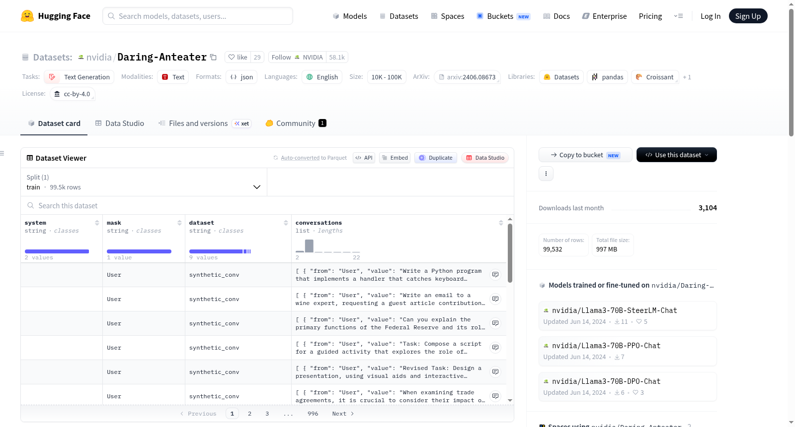Click the Text modality tag

pos(173,77)
